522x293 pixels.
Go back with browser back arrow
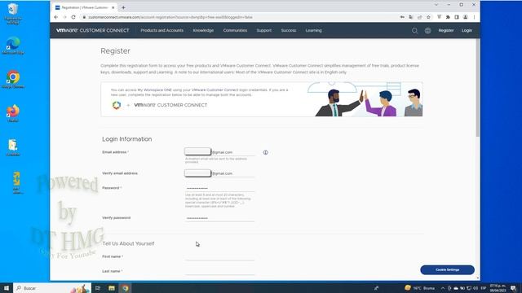coord(56,17)
